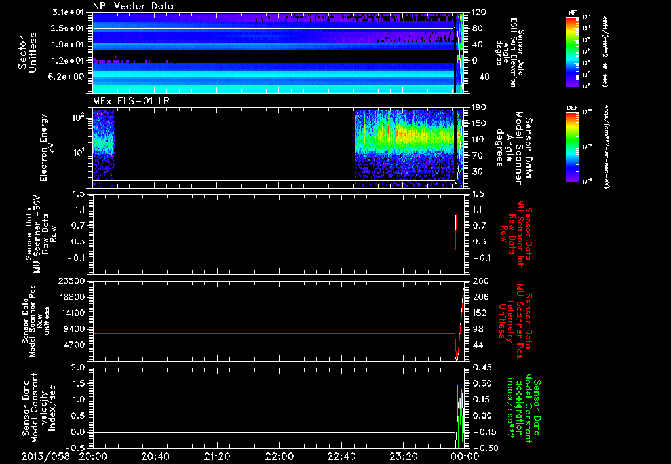Click the "Electron Energy eV" axis title
The height and width of the screenshot is (464, 671).
point(47,147)
